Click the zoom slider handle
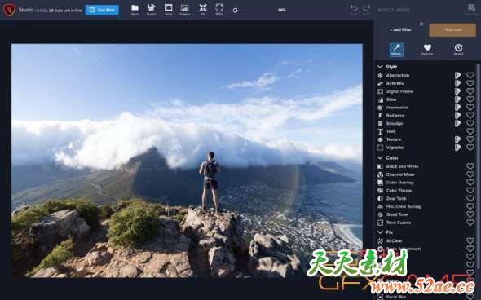This screenshot has height=300, width=481. 236,10
